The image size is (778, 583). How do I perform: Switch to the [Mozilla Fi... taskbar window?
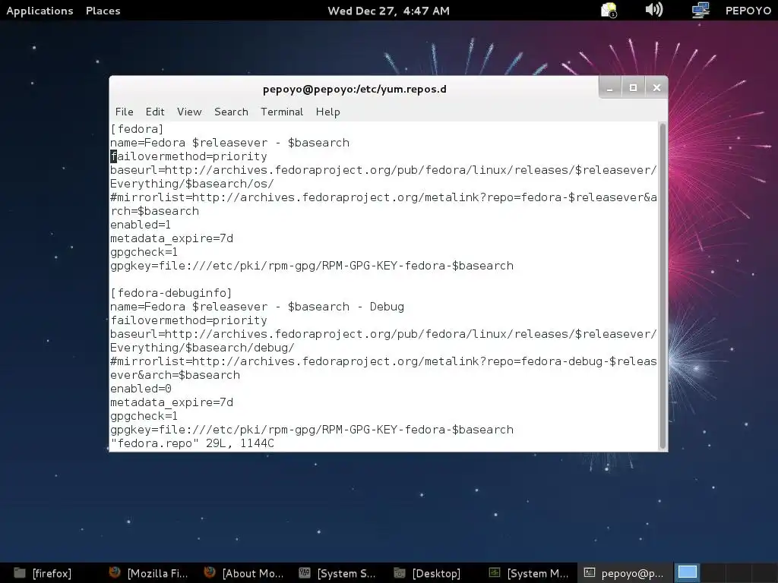click(x=149, y=573)
